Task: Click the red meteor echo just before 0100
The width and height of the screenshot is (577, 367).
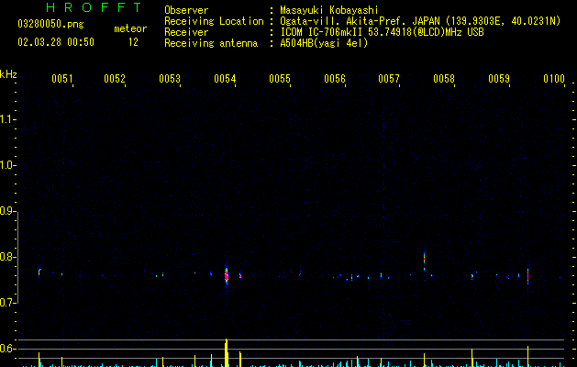Action: 527,277
